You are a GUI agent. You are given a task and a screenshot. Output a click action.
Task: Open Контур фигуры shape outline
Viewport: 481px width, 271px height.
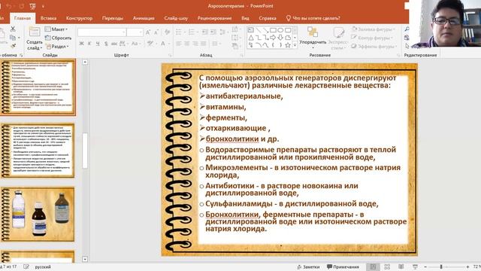372,38
